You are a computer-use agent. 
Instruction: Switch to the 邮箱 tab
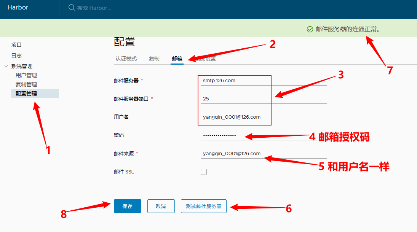point(177,59)
